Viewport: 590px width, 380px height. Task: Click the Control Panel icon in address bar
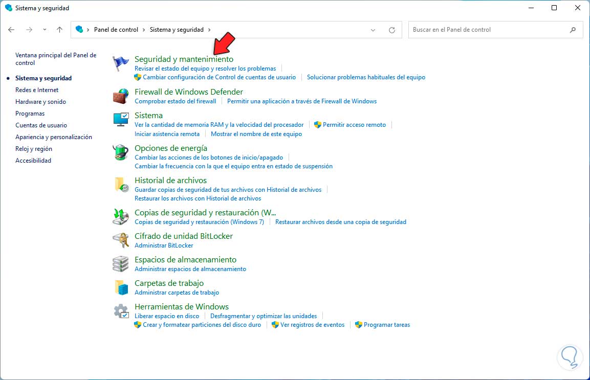[x=79, y=29]
